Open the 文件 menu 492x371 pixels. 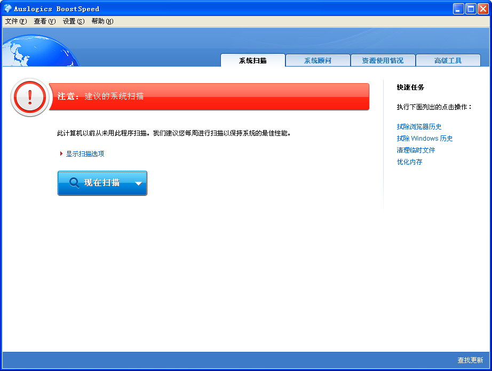click(13, 21)
